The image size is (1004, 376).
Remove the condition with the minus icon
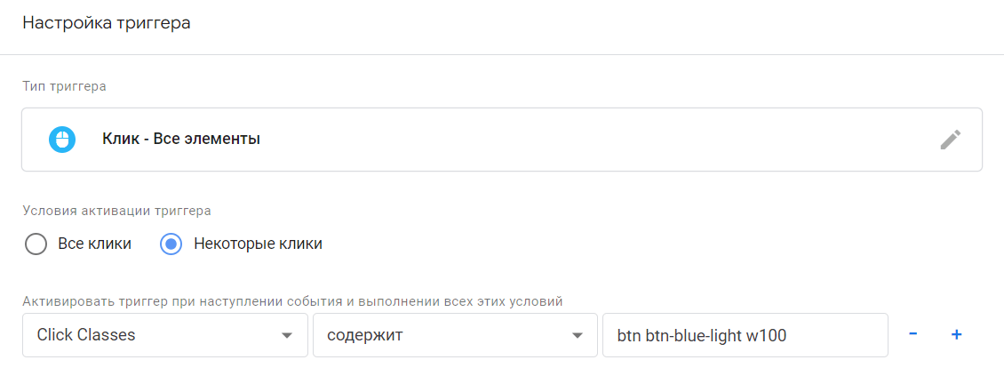[x=913, y=335]
